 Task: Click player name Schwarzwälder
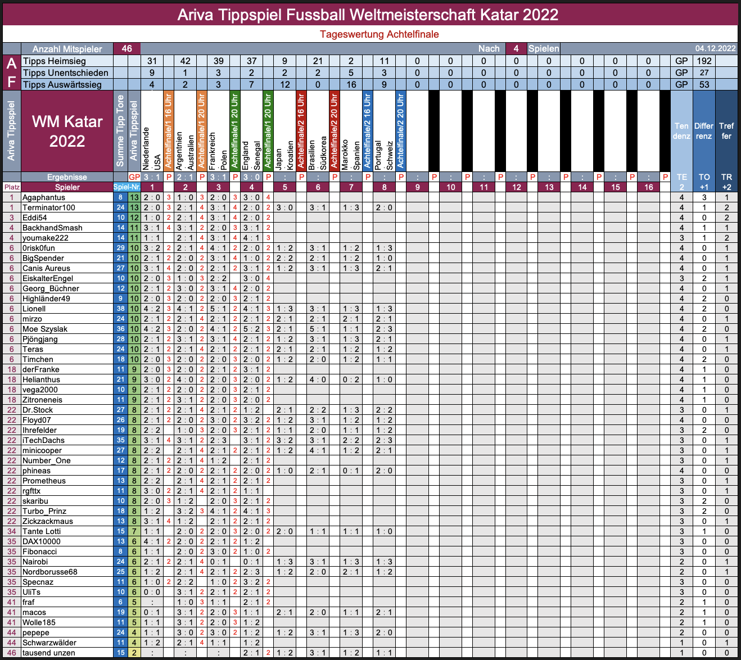pyautogui.click(x=49, y=643)
